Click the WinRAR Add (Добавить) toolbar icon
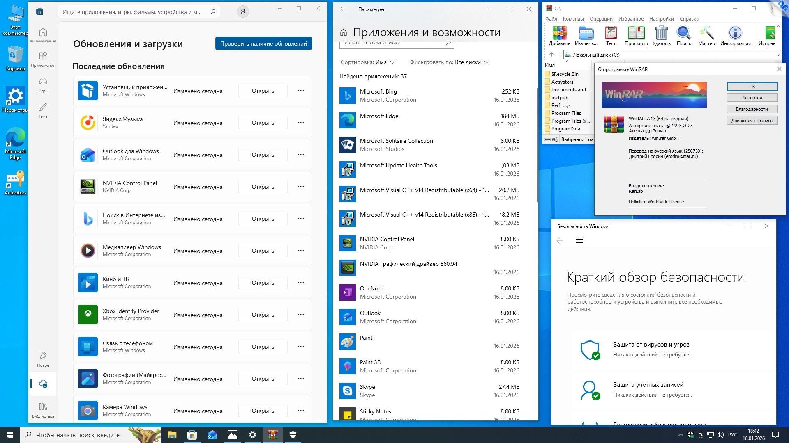 (559, 35)
